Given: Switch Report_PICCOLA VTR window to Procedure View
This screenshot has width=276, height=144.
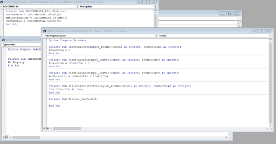Looking at the screenshot, I should pyautogui.click(x=45, y=129).
